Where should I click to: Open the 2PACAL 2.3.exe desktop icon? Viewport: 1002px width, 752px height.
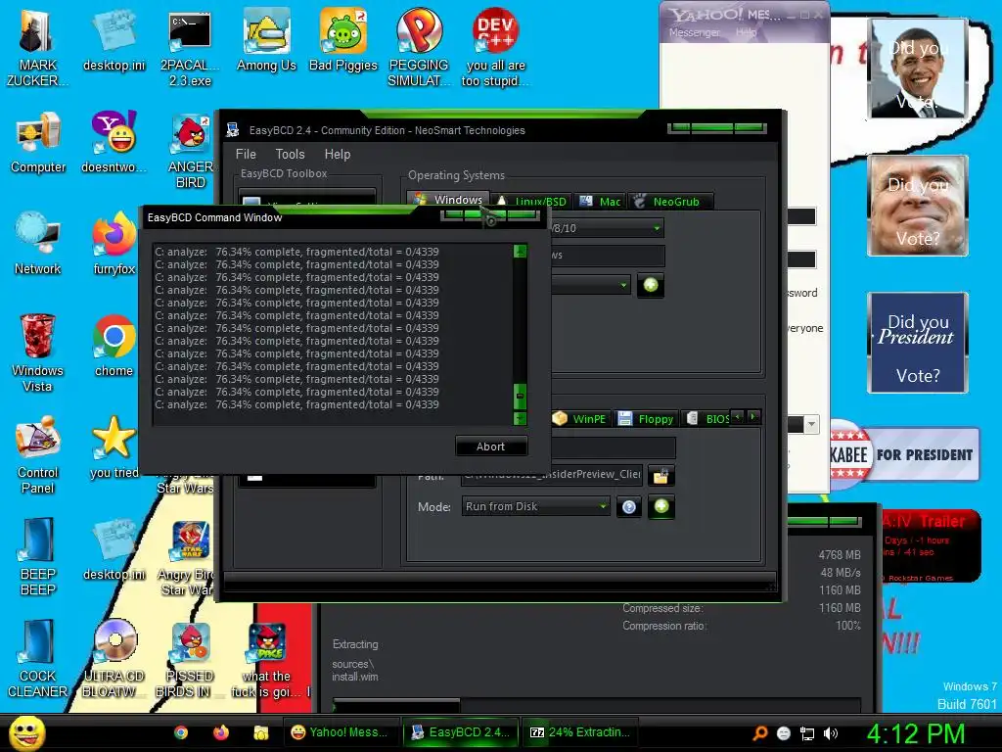click(190, 47)
